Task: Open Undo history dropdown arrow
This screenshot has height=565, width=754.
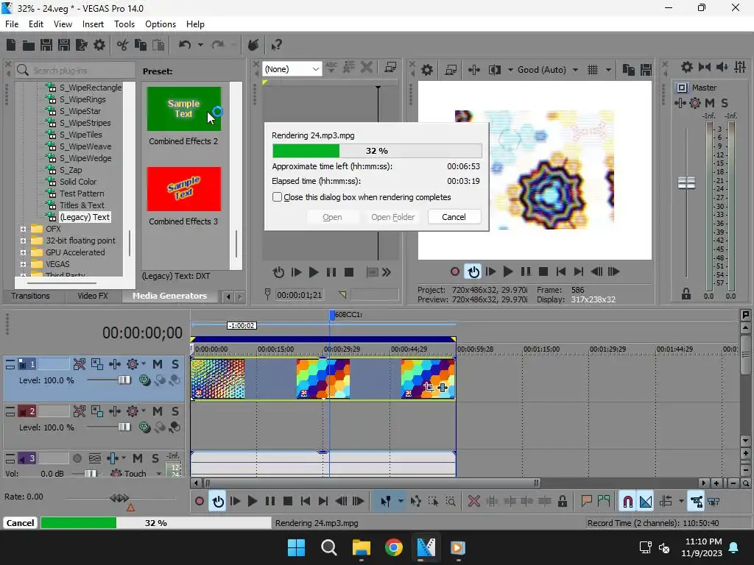Action: click(200, 45)
